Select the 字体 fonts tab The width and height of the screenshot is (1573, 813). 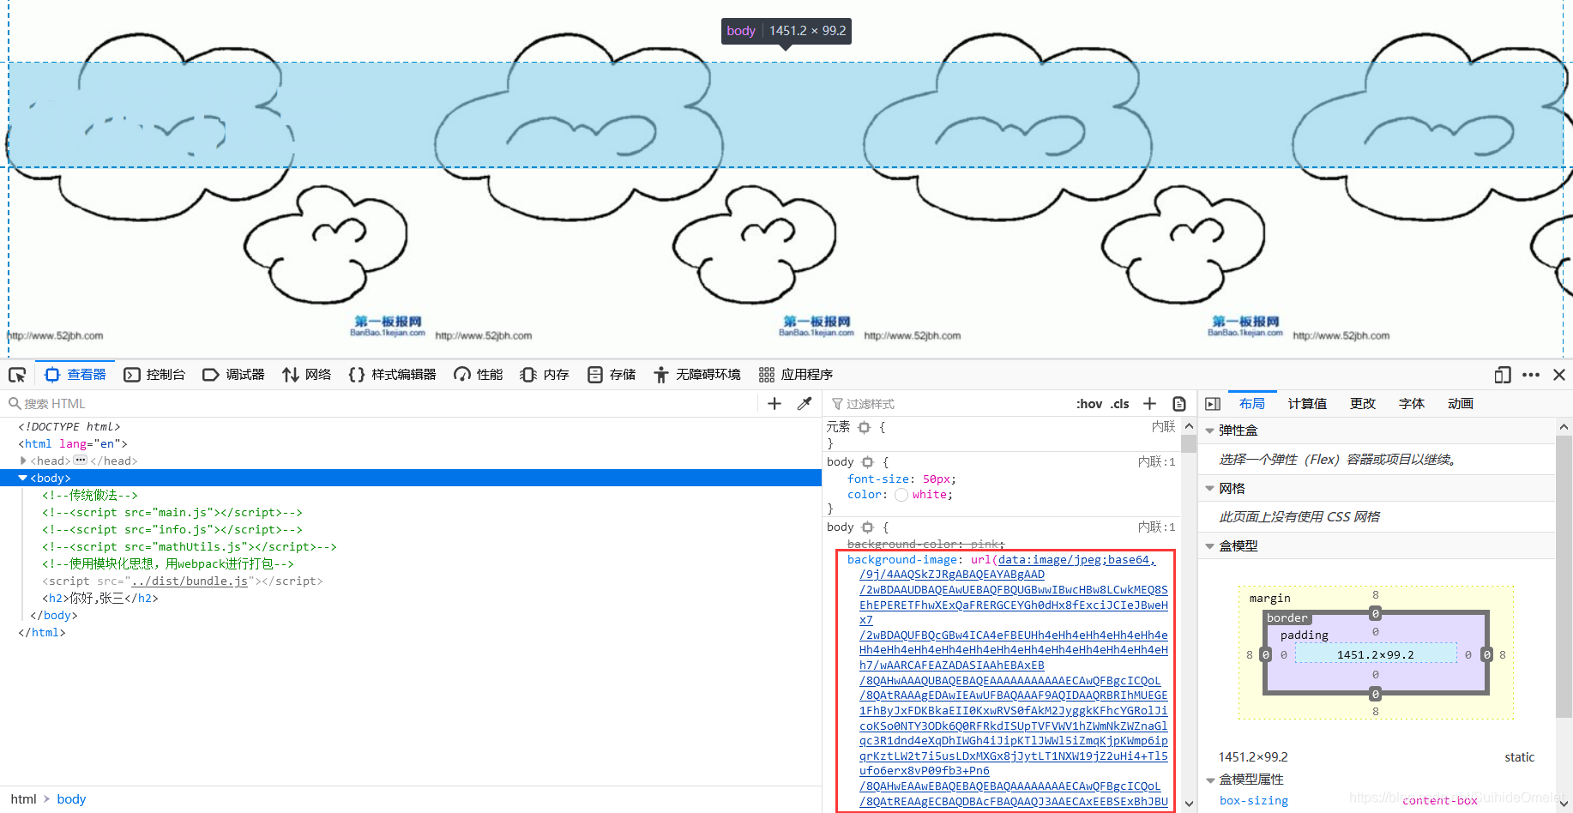(x=1412, y=404)
